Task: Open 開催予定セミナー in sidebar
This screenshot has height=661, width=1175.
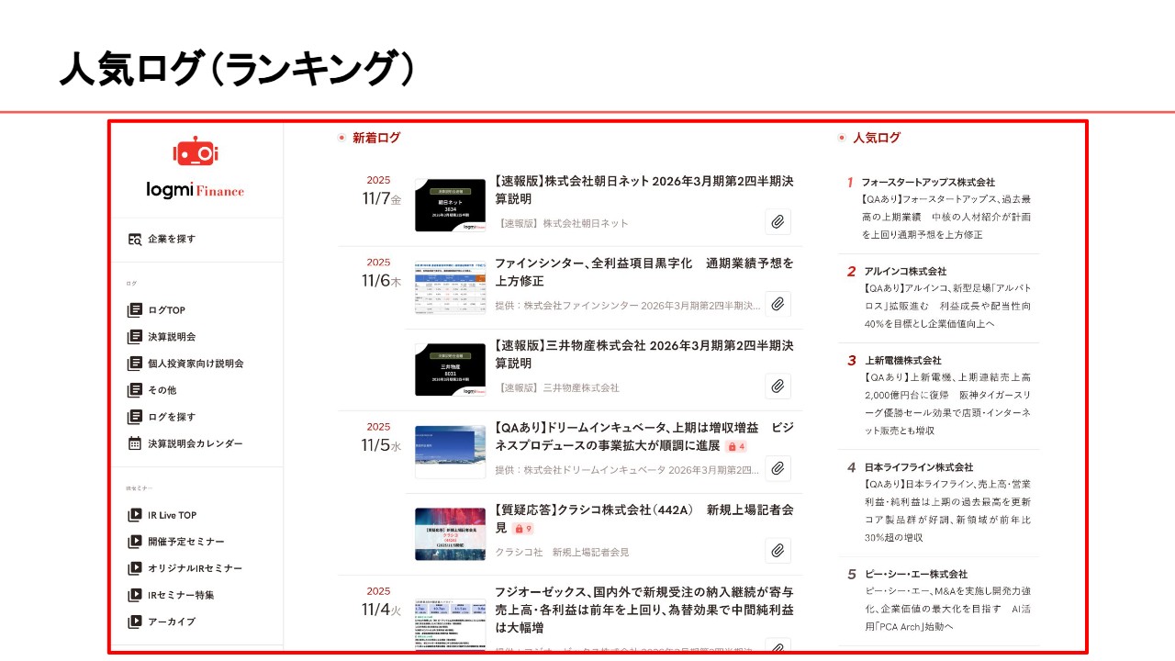Action: coord(186,542)
